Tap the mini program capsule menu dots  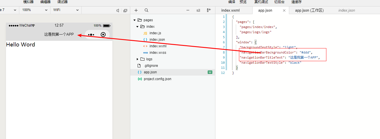[91, 35]
